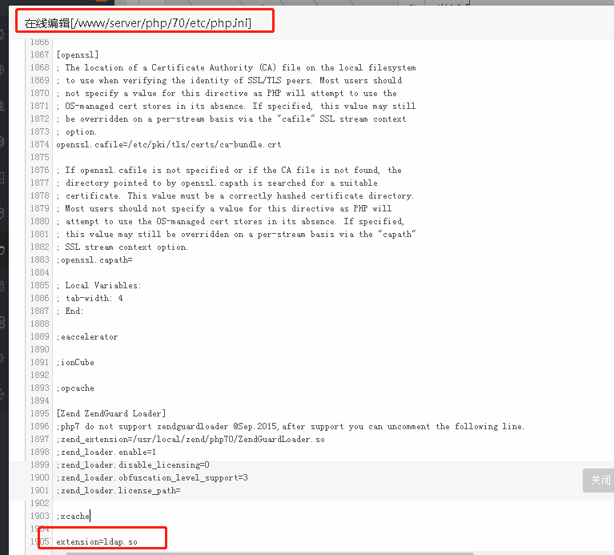Click the ;zend_loader.enable=1 line
The width and height of the screenshot is (614, 555).
pos(106,452)
